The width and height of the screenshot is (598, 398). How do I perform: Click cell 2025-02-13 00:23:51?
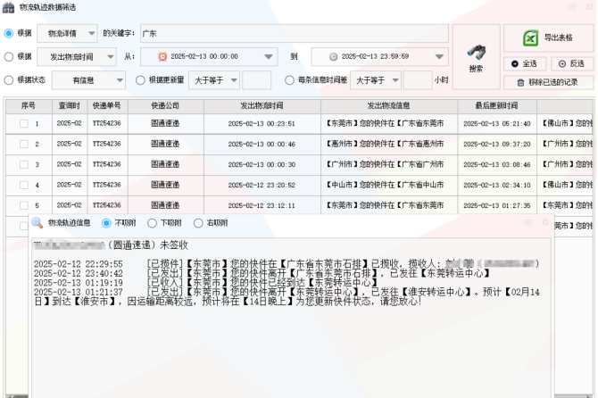262,123
